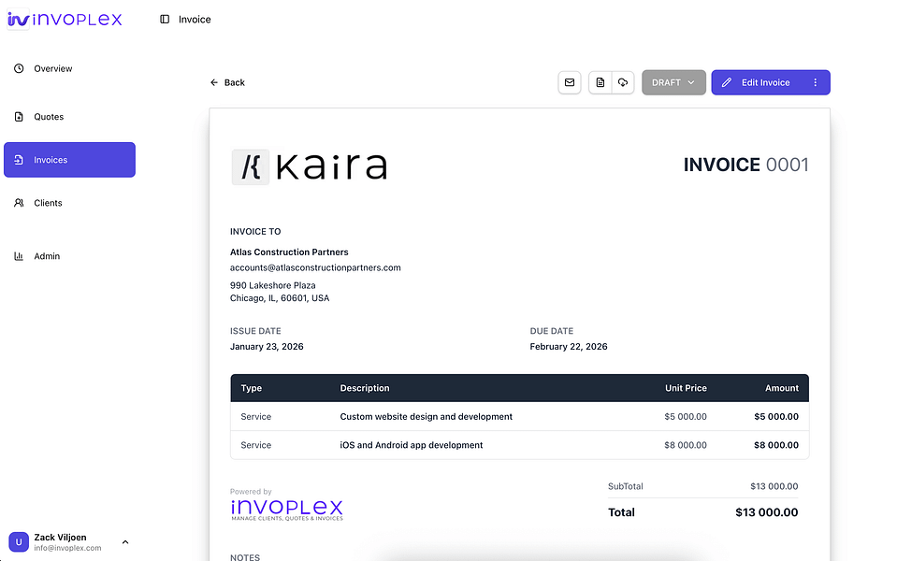Image resolution: width=897 pixels, height=561 pixels.
Task: Expand the Zack Viljoen account chevron
Action: click(x=125, y=542)
